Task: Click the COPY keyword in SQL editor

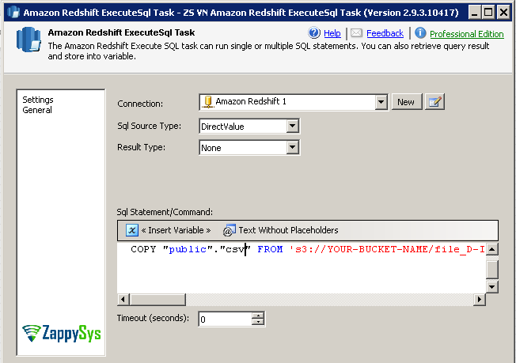Action: 143,249
